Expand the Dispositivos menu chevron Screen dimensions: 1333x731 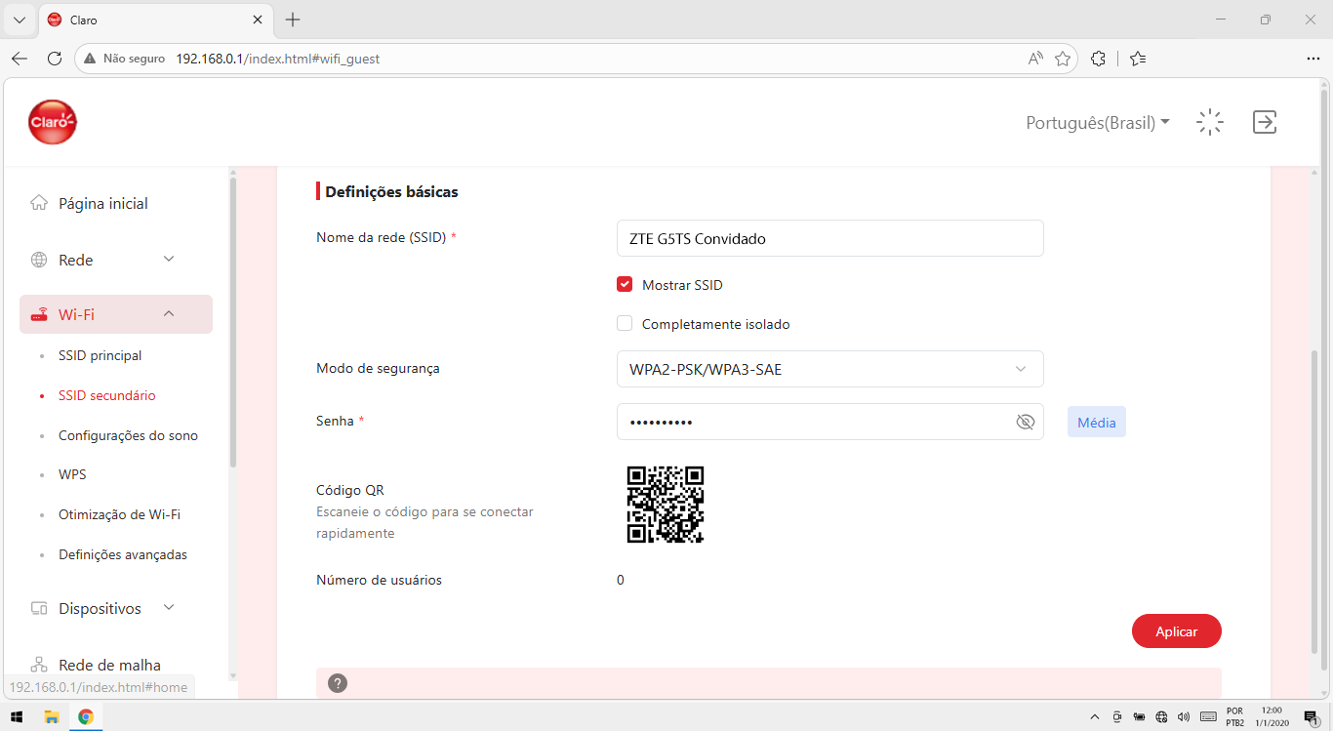(x=169, y=607)
